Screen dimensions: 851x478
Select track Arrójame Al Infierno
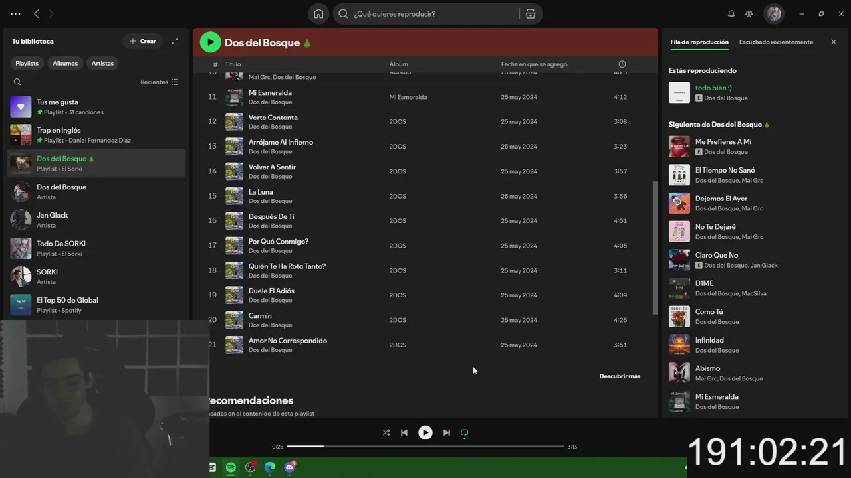pyautogui.click(x=425, y=147)
